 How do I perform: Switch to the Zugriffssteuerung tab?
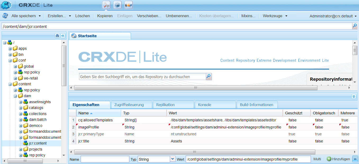tap(131, 105)
